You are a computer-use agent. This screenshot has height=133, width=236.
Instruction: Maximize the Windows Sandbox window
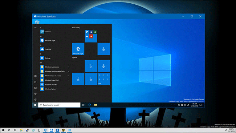[x=192, y=16]
